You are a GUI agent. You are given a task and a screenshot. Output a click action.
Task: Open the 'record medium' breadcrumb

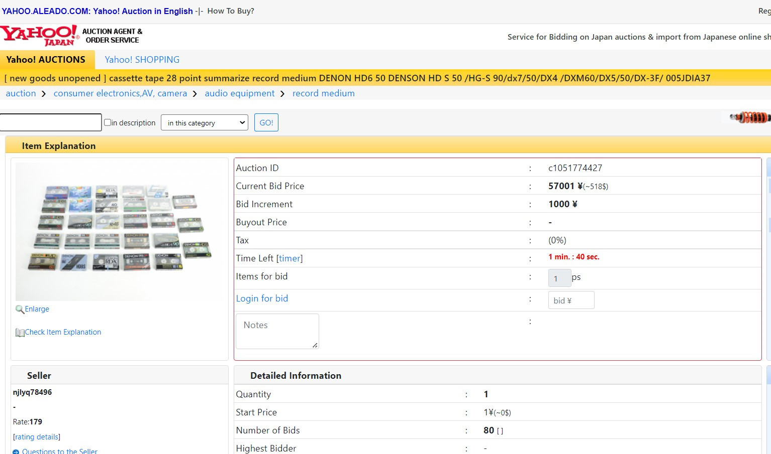pos(324,93)
